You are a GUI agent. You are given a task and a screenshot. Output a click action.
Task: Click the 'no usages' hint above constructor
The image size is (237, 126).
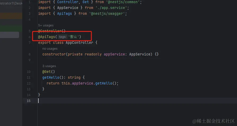pos(50,49)
